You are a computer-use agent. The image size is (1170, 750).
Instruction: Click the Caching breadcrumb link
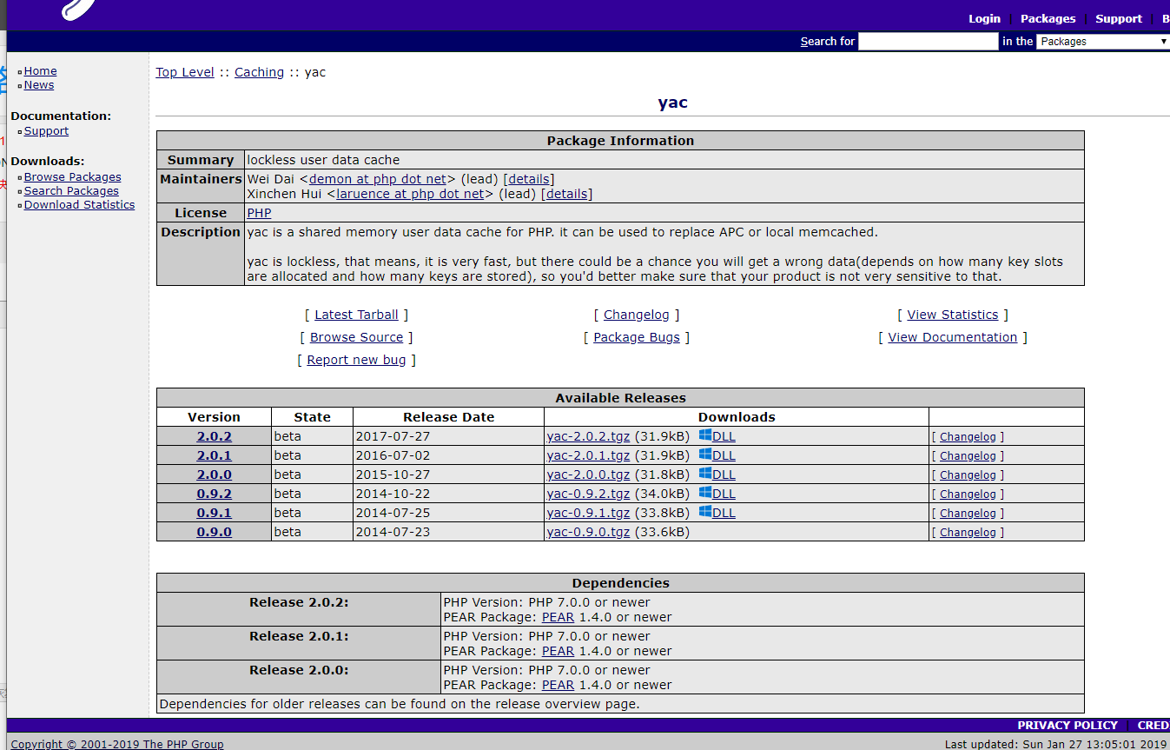point(259,72)
